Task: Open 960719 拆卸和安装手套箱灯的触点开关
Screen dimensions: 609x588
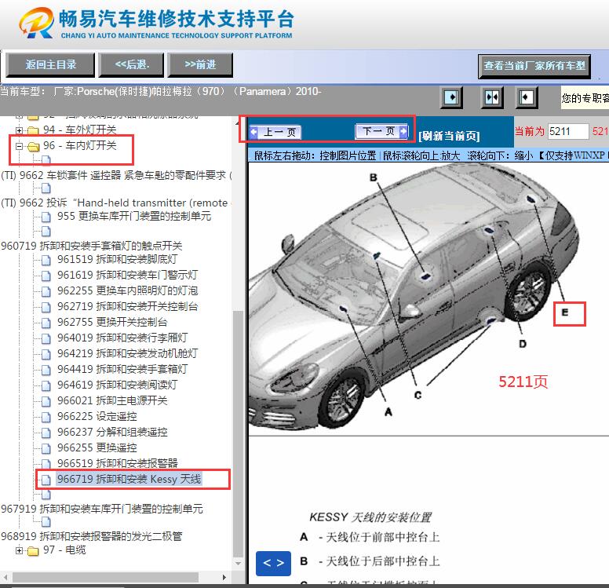Action: coord(92,246)
